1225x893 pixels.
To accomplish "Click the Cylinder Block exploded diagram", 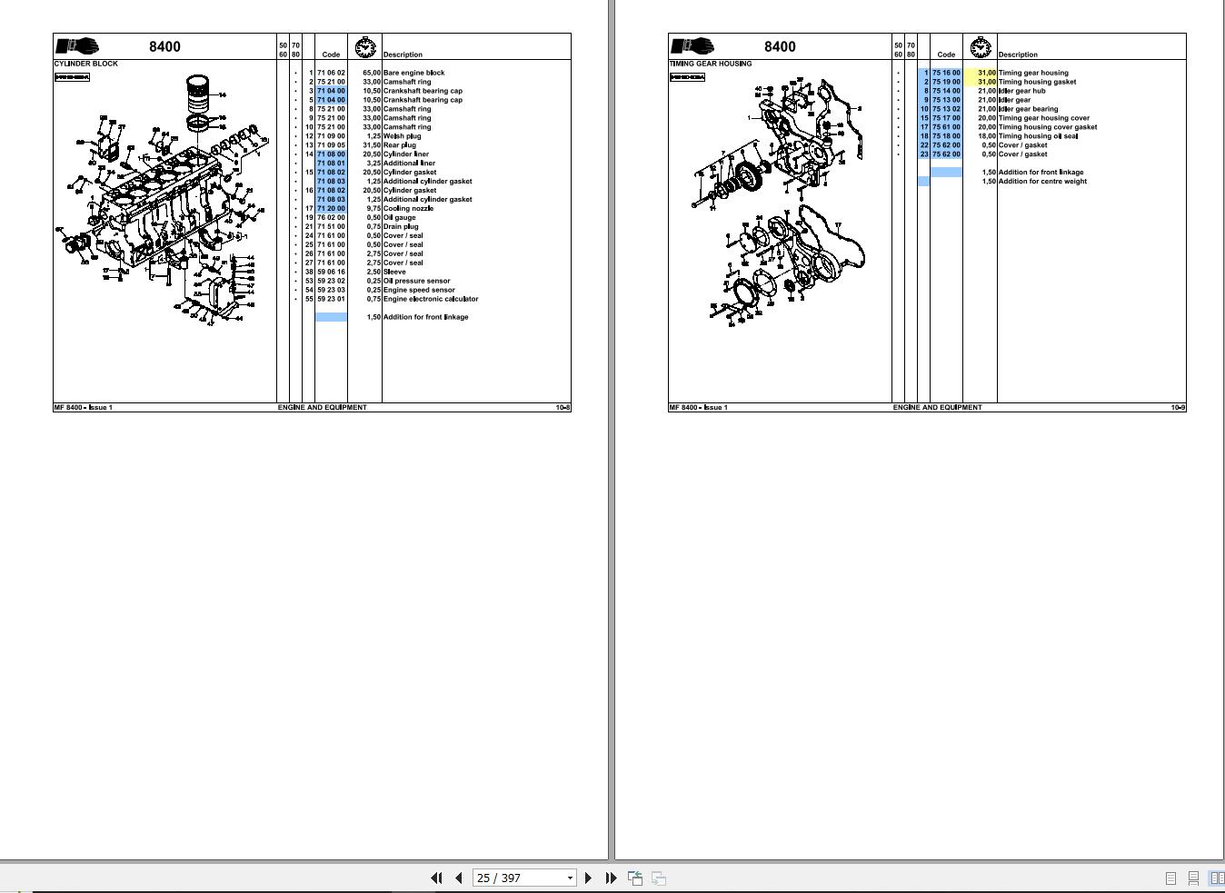I will [x=164, y=201].
